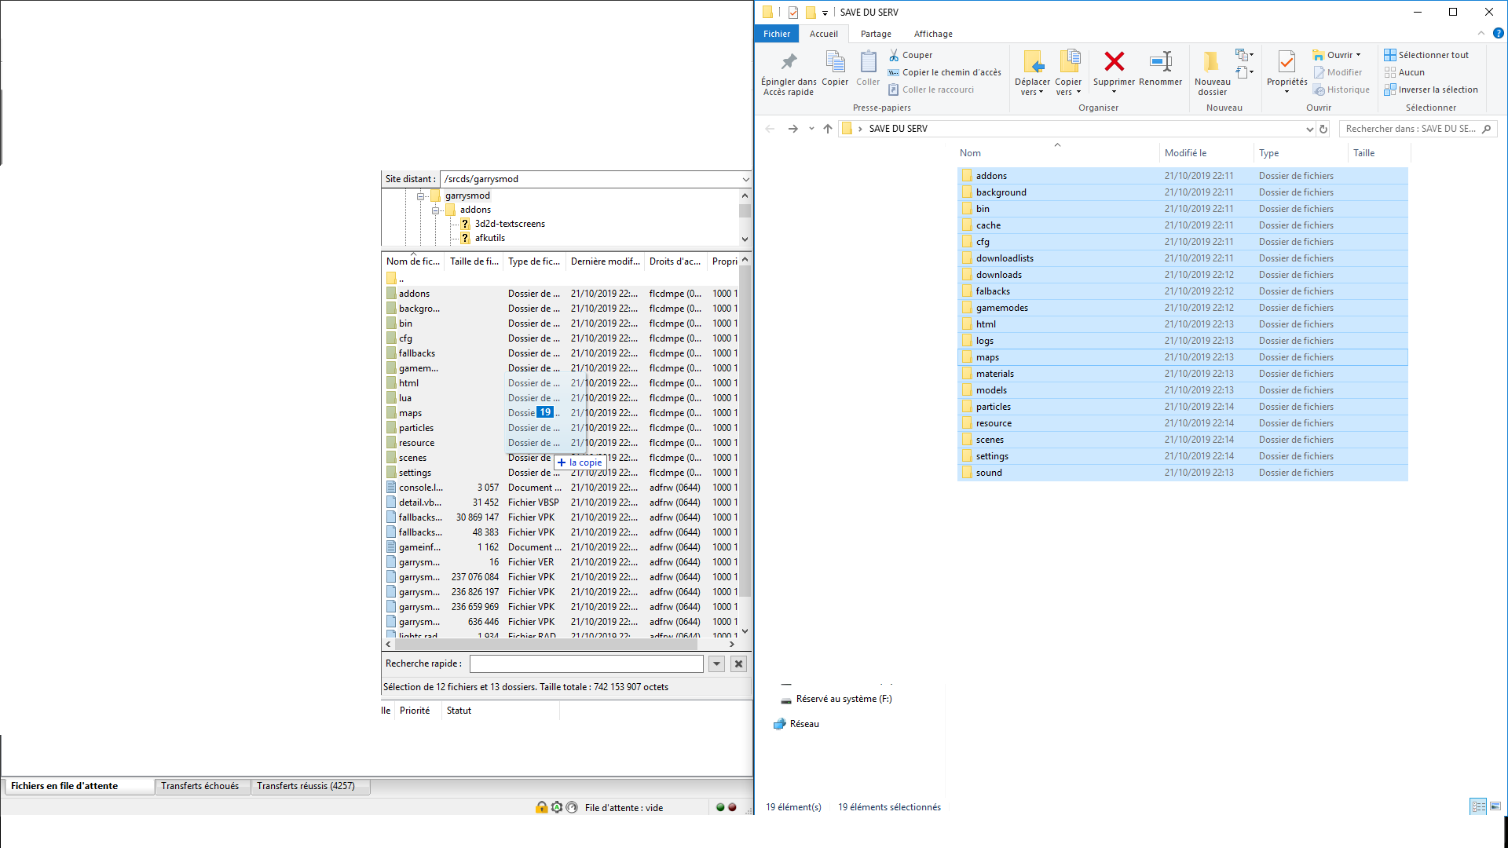Collapse the ribbon with the chevron
Viewport: 1508px width, 848px height.
click(1481, 34)
